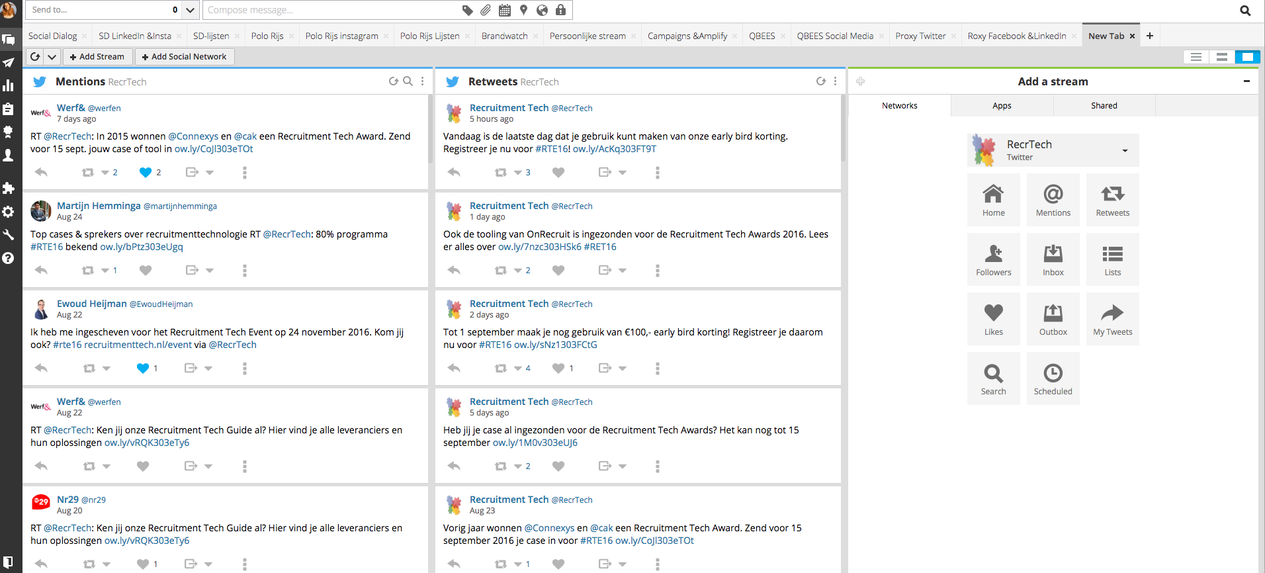Open Help question mark in sidebar

[x=9, y=258]
